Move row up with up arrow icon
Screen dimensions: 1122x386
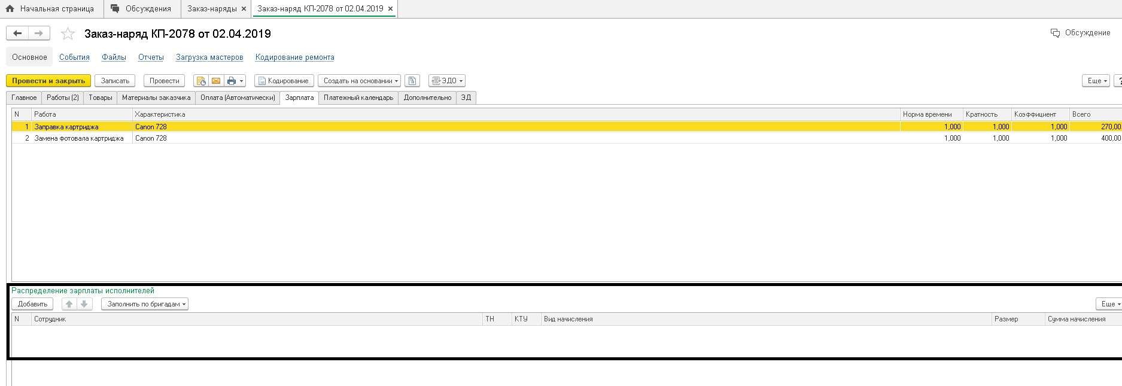coord(69,304)
